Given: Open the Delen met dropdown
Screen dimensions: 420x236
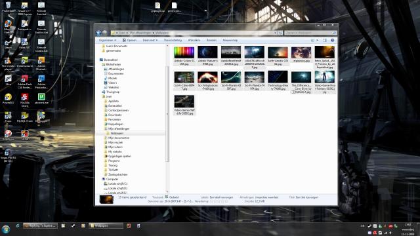Looking at the screenshot, I should click(x=150, y=40).
